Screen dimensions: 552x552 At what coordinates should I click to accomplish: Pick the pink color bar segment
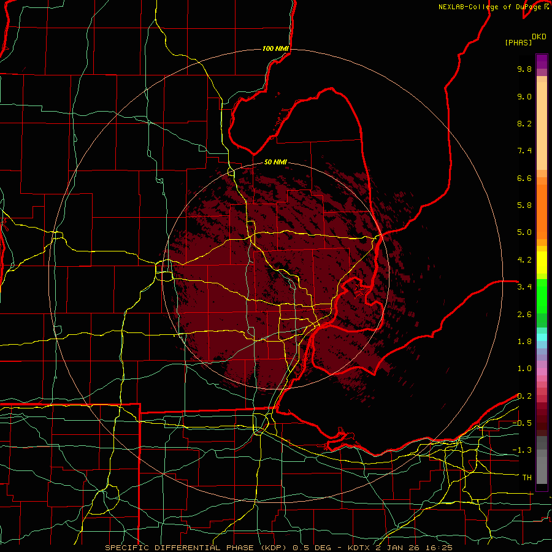tap(542, 372)
